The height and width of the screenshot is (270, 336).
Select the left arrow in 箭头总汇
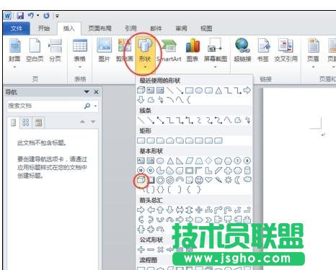[x=151, y=210]
